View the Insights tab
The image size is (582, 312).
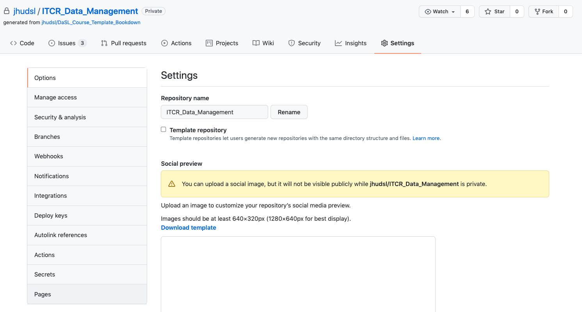351,43
